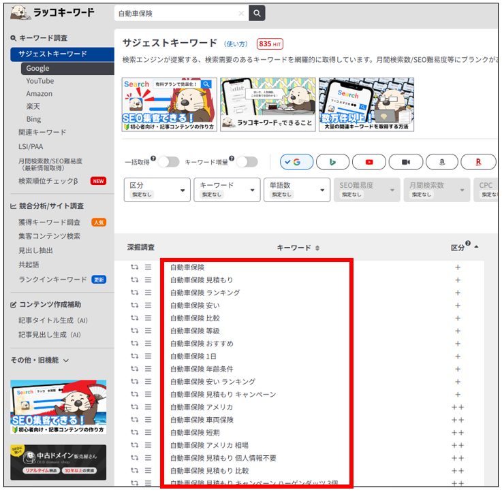Screen dimensions: 502x492
Task: Click the list icon for 自動車保険 車両保険
Action: coord(148,420)
